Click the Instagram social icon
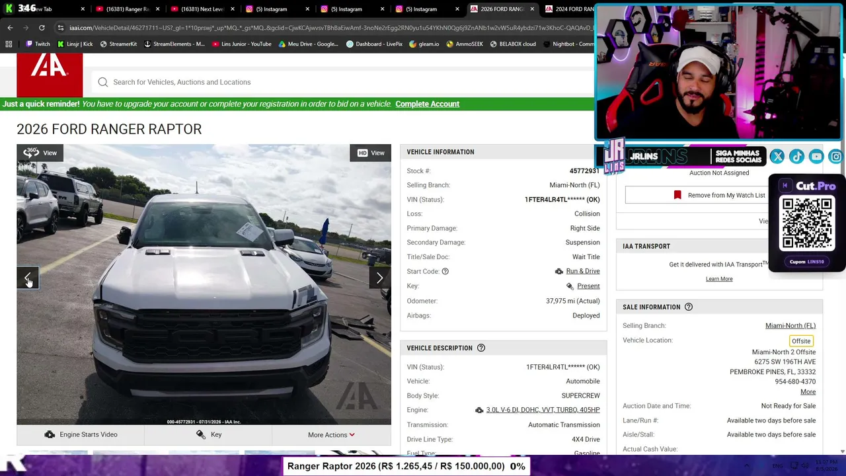Image resolution: width=846 pixels, height=476 pixels. [x=836, y=157]
